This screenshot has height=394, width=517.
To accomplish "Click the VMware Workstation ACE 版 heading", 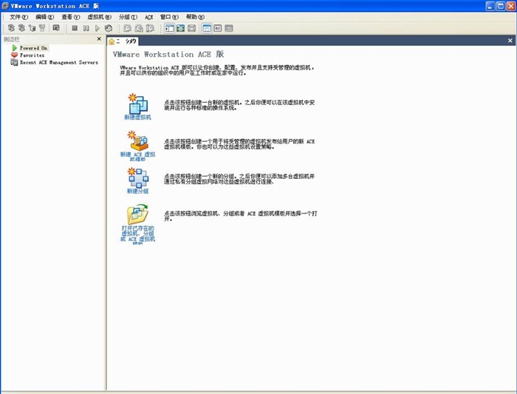I will click(168, 55).
